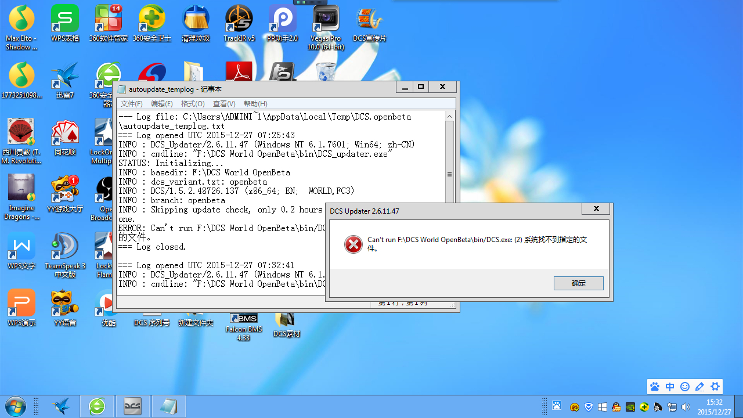743x418 pixels.
Task: Open IME settings gear
Action: pyautogui.click(x=715, y=387)
